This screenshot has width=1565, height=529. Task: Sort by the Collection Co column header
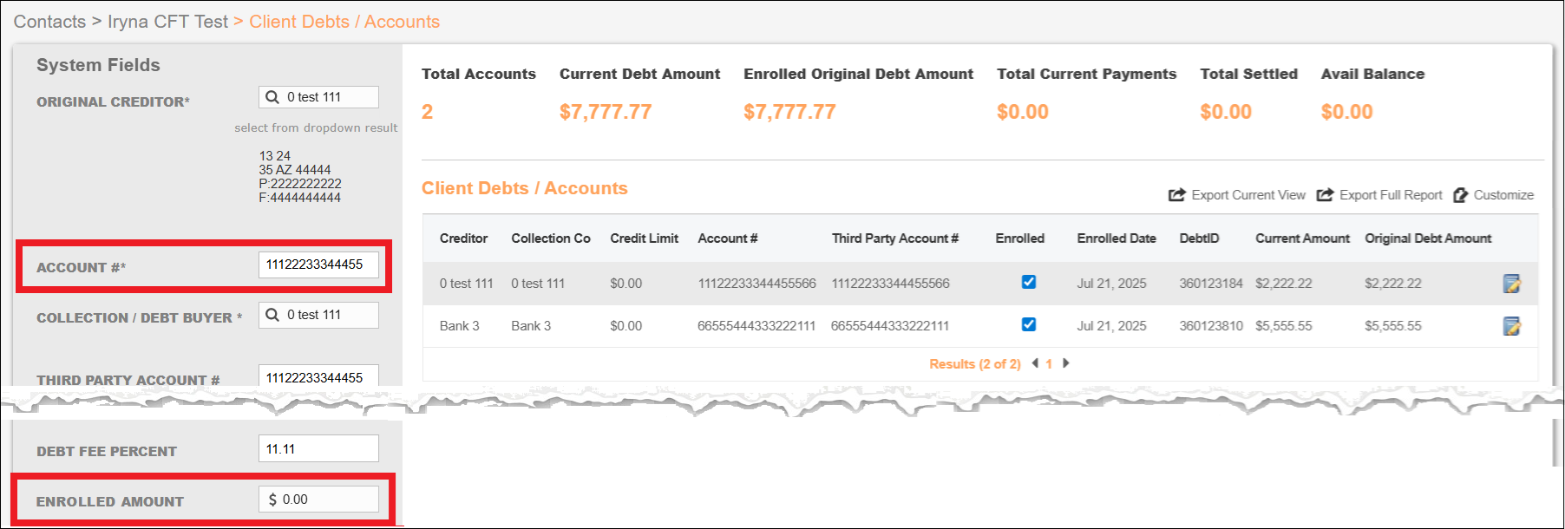551,238
